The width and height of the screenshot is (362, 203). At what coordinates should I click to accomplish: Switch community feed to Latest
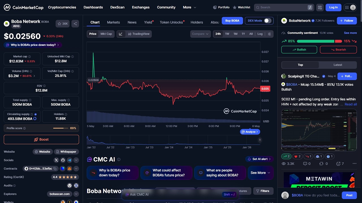click(338, 65)
